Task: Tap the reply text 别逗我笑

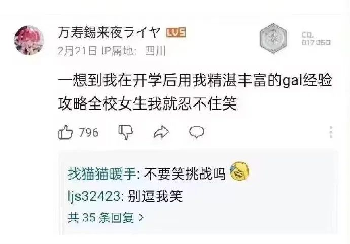Action: (155, 196)
